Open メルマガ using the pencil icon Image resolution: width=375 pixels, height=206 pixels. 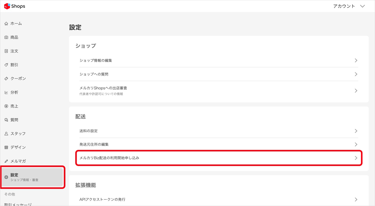6,161
